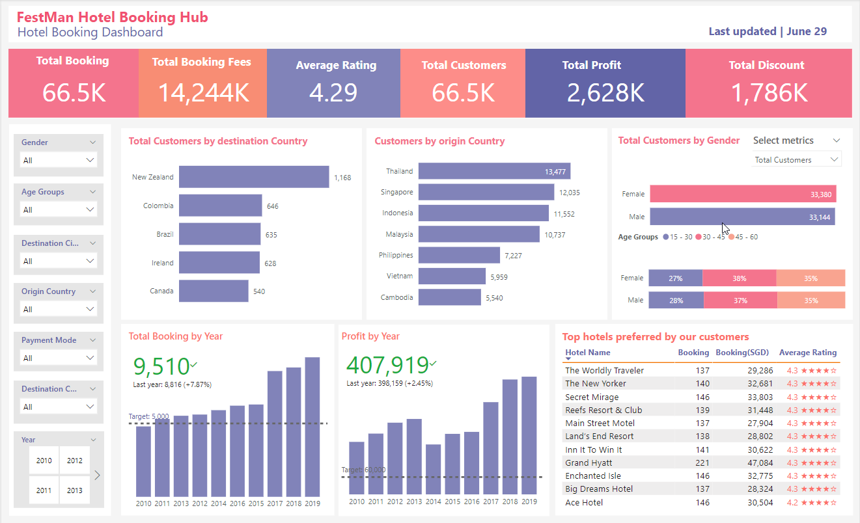
Task: Click the Total Profit KPI card
Action: tap(605, 83)
